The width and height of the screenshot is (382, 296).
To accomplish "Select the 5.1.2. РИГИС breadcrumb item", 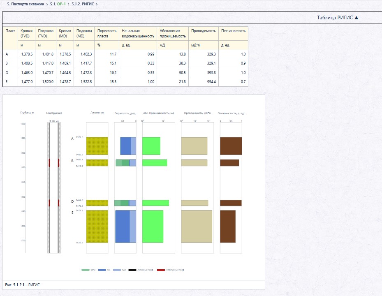I will (x=83, y=4).
